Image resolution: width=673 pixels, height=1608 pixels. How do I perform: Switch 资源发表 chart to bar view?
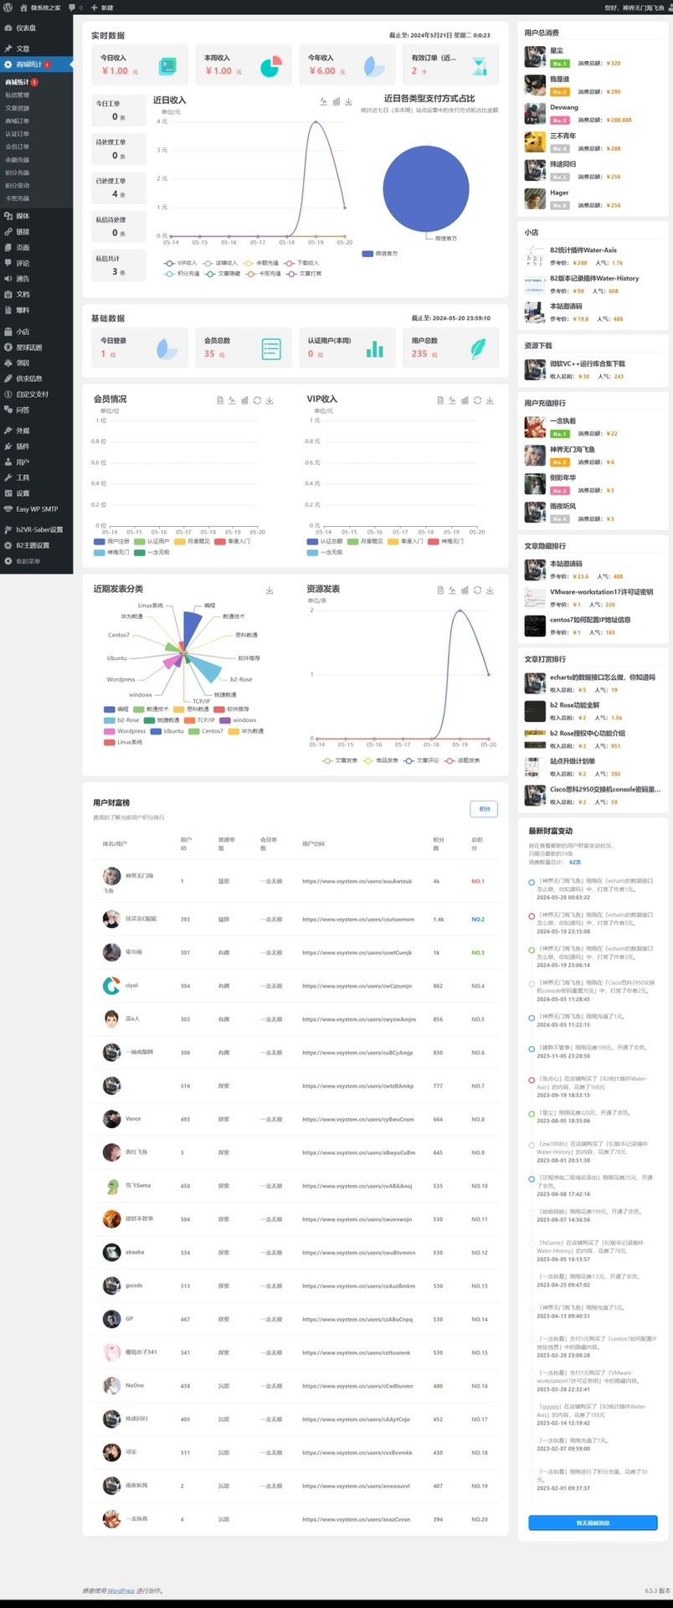click(465, 590)
